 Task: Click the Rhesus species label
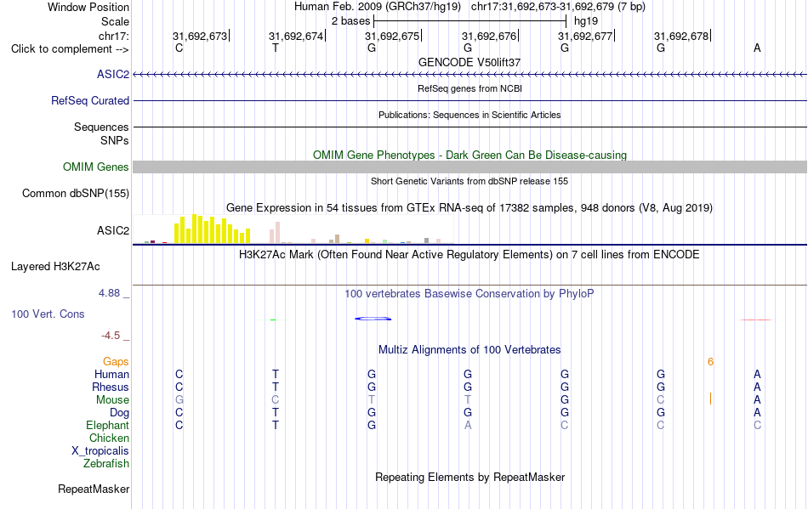tap(111, 387)
